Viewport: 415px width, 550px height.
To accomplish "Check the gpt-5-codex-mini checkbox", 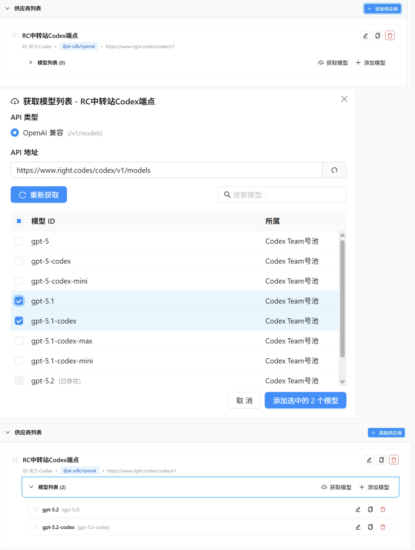I will (x=19, y=281).
